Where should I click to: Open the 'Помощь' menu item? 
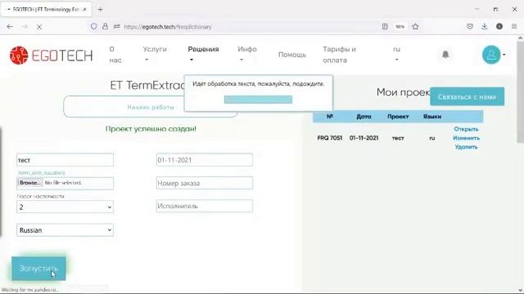(292, 55)
